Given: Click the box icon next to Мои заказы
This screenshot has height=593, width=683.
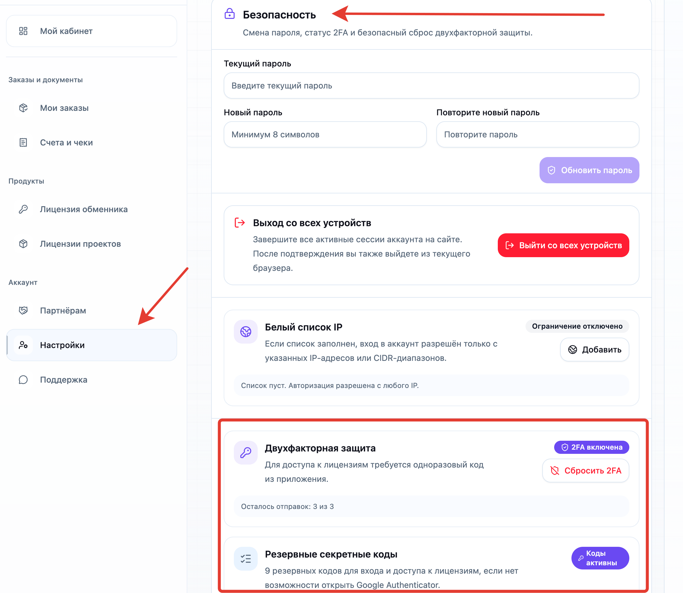Looking at the screenshot, I should point(23,108).
